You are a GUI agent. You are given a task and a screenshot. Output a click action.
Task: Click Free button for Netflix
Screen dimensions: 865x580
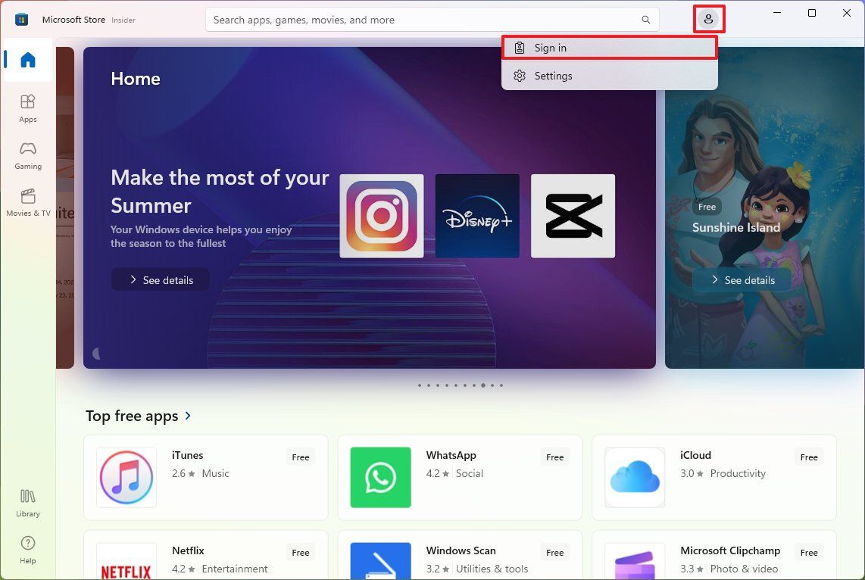coord(301,553)
